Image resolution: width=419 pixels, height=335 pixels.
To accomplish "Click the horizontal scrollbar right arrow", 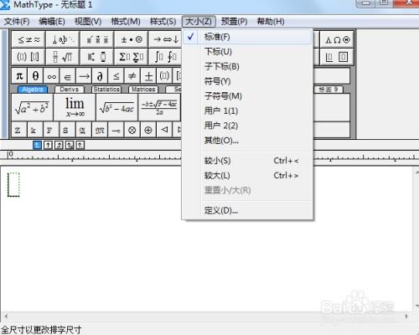I will pyautogui.click(x=406, y=317).
